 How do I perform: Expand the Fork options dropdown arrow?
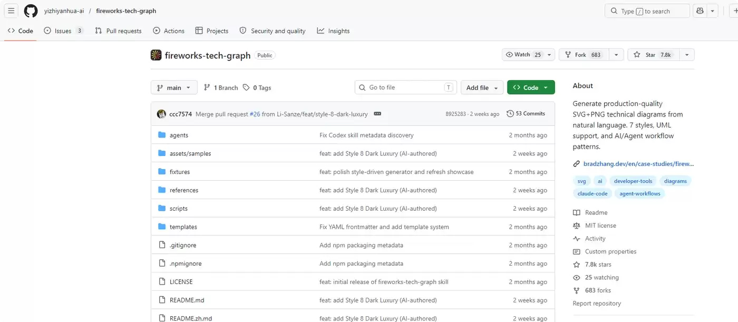(x=617, y=55)
